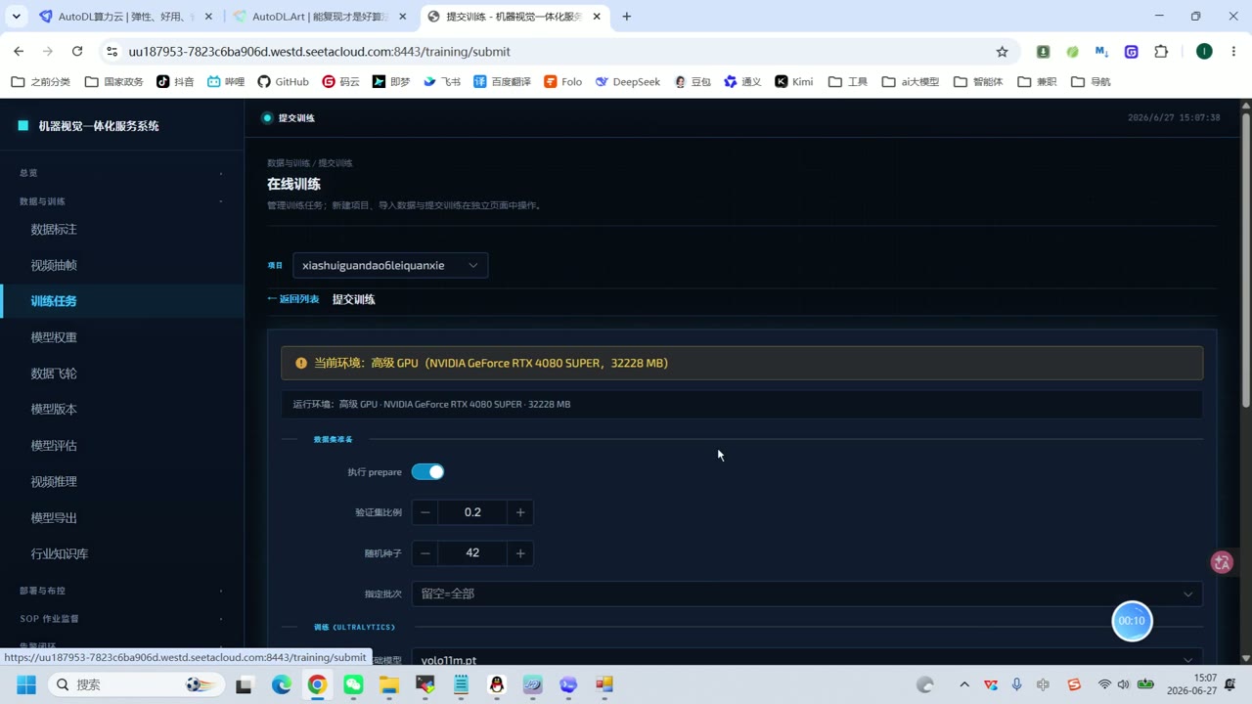Open the 飞书 bookmark
The width and height of the screenshot is (1252, 704).
442,81
